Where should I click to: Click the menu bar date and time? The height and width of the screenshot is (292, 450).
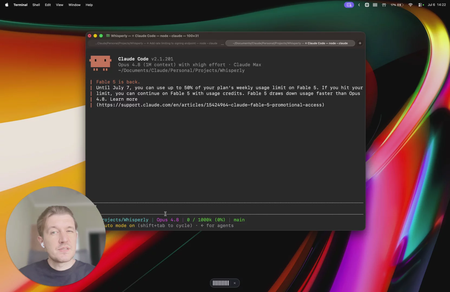click(x=436, y=5)
